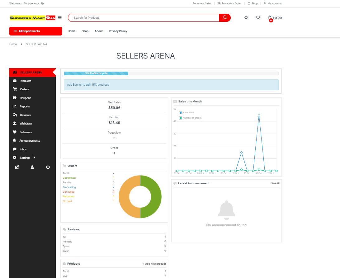Open the Home nav menu item
The image size is (340, 278).
click(x=72, y=31)
